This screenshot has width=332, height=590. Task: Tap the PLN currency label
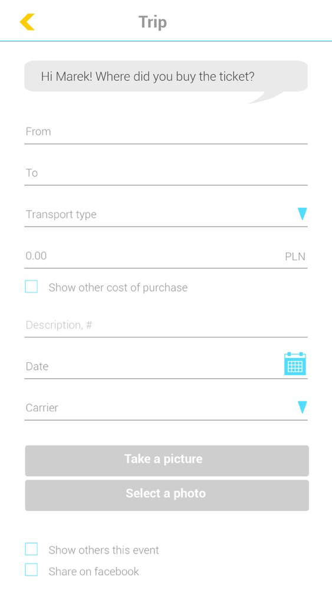[x=295, y=257]
